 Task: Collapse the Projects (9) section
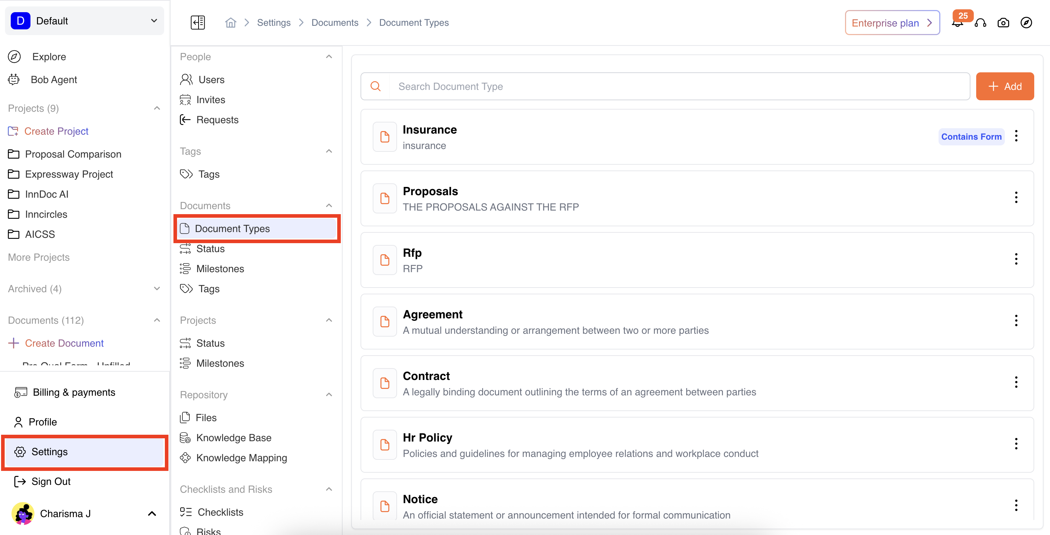pos(157,109)
